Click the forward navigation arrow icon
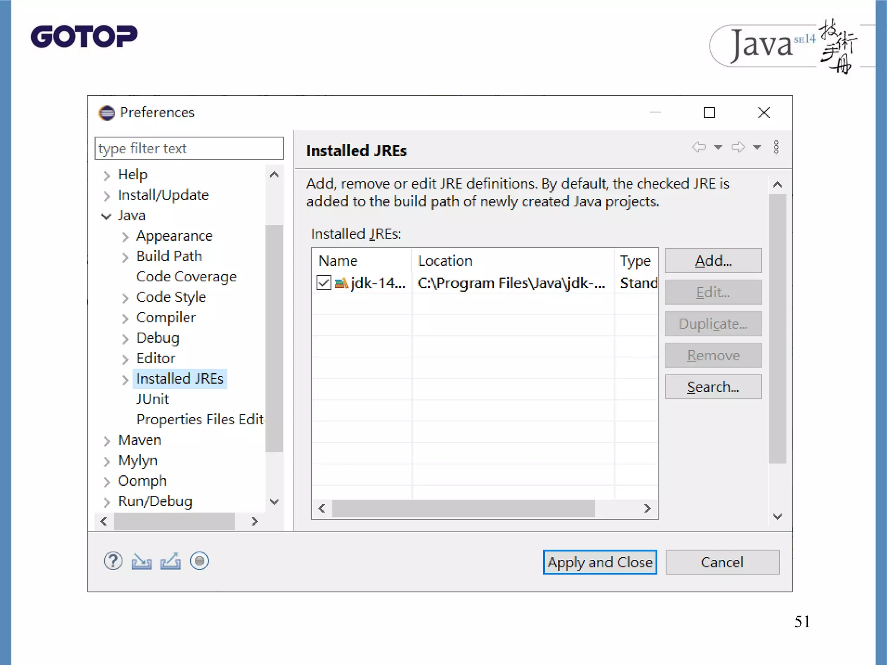Image resolution: width=887 pixels, height=665 pixels. point(738,147)
